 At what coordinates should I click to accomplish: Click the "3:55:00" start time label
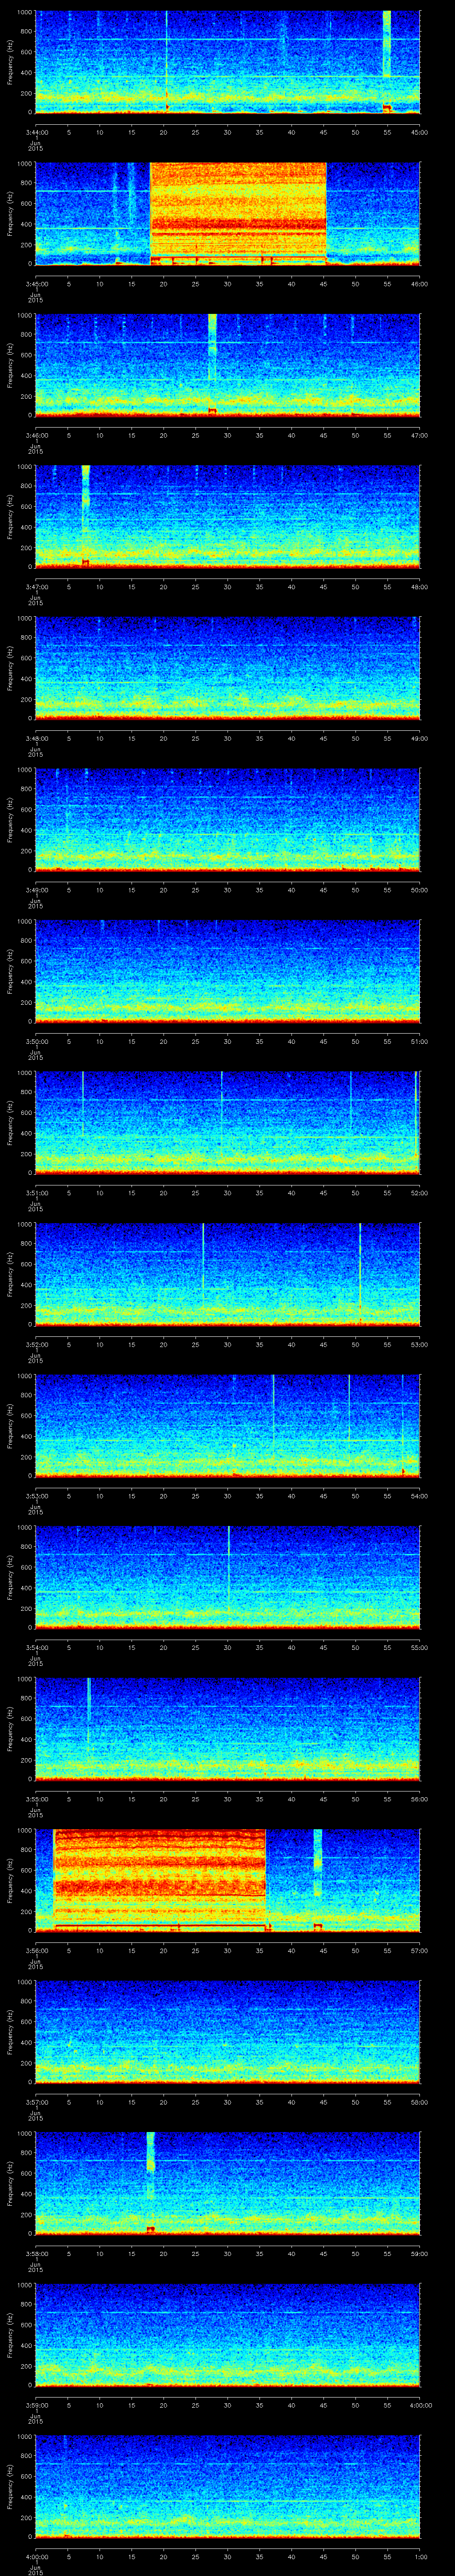point(36,1799)
